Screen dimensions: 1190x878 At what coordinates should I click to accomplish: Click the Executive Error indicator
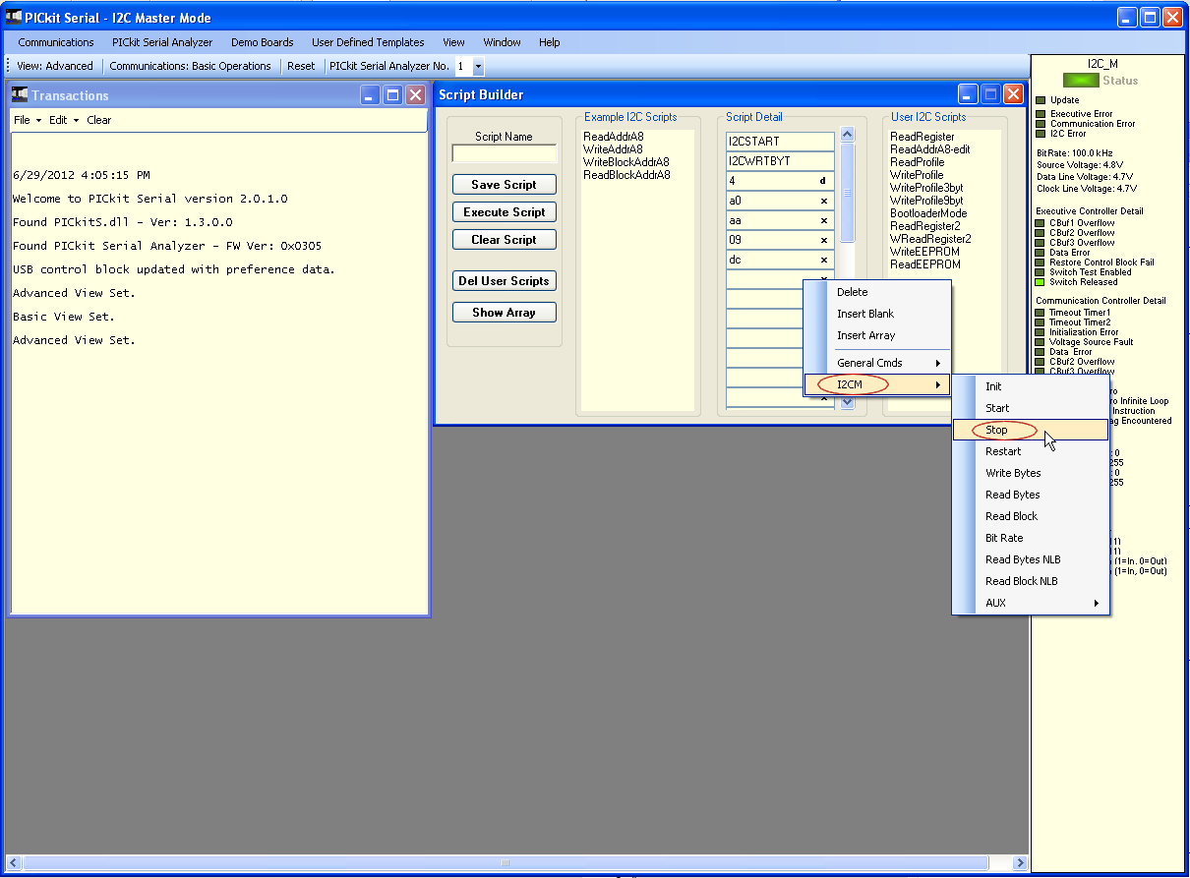(1041, 114)
